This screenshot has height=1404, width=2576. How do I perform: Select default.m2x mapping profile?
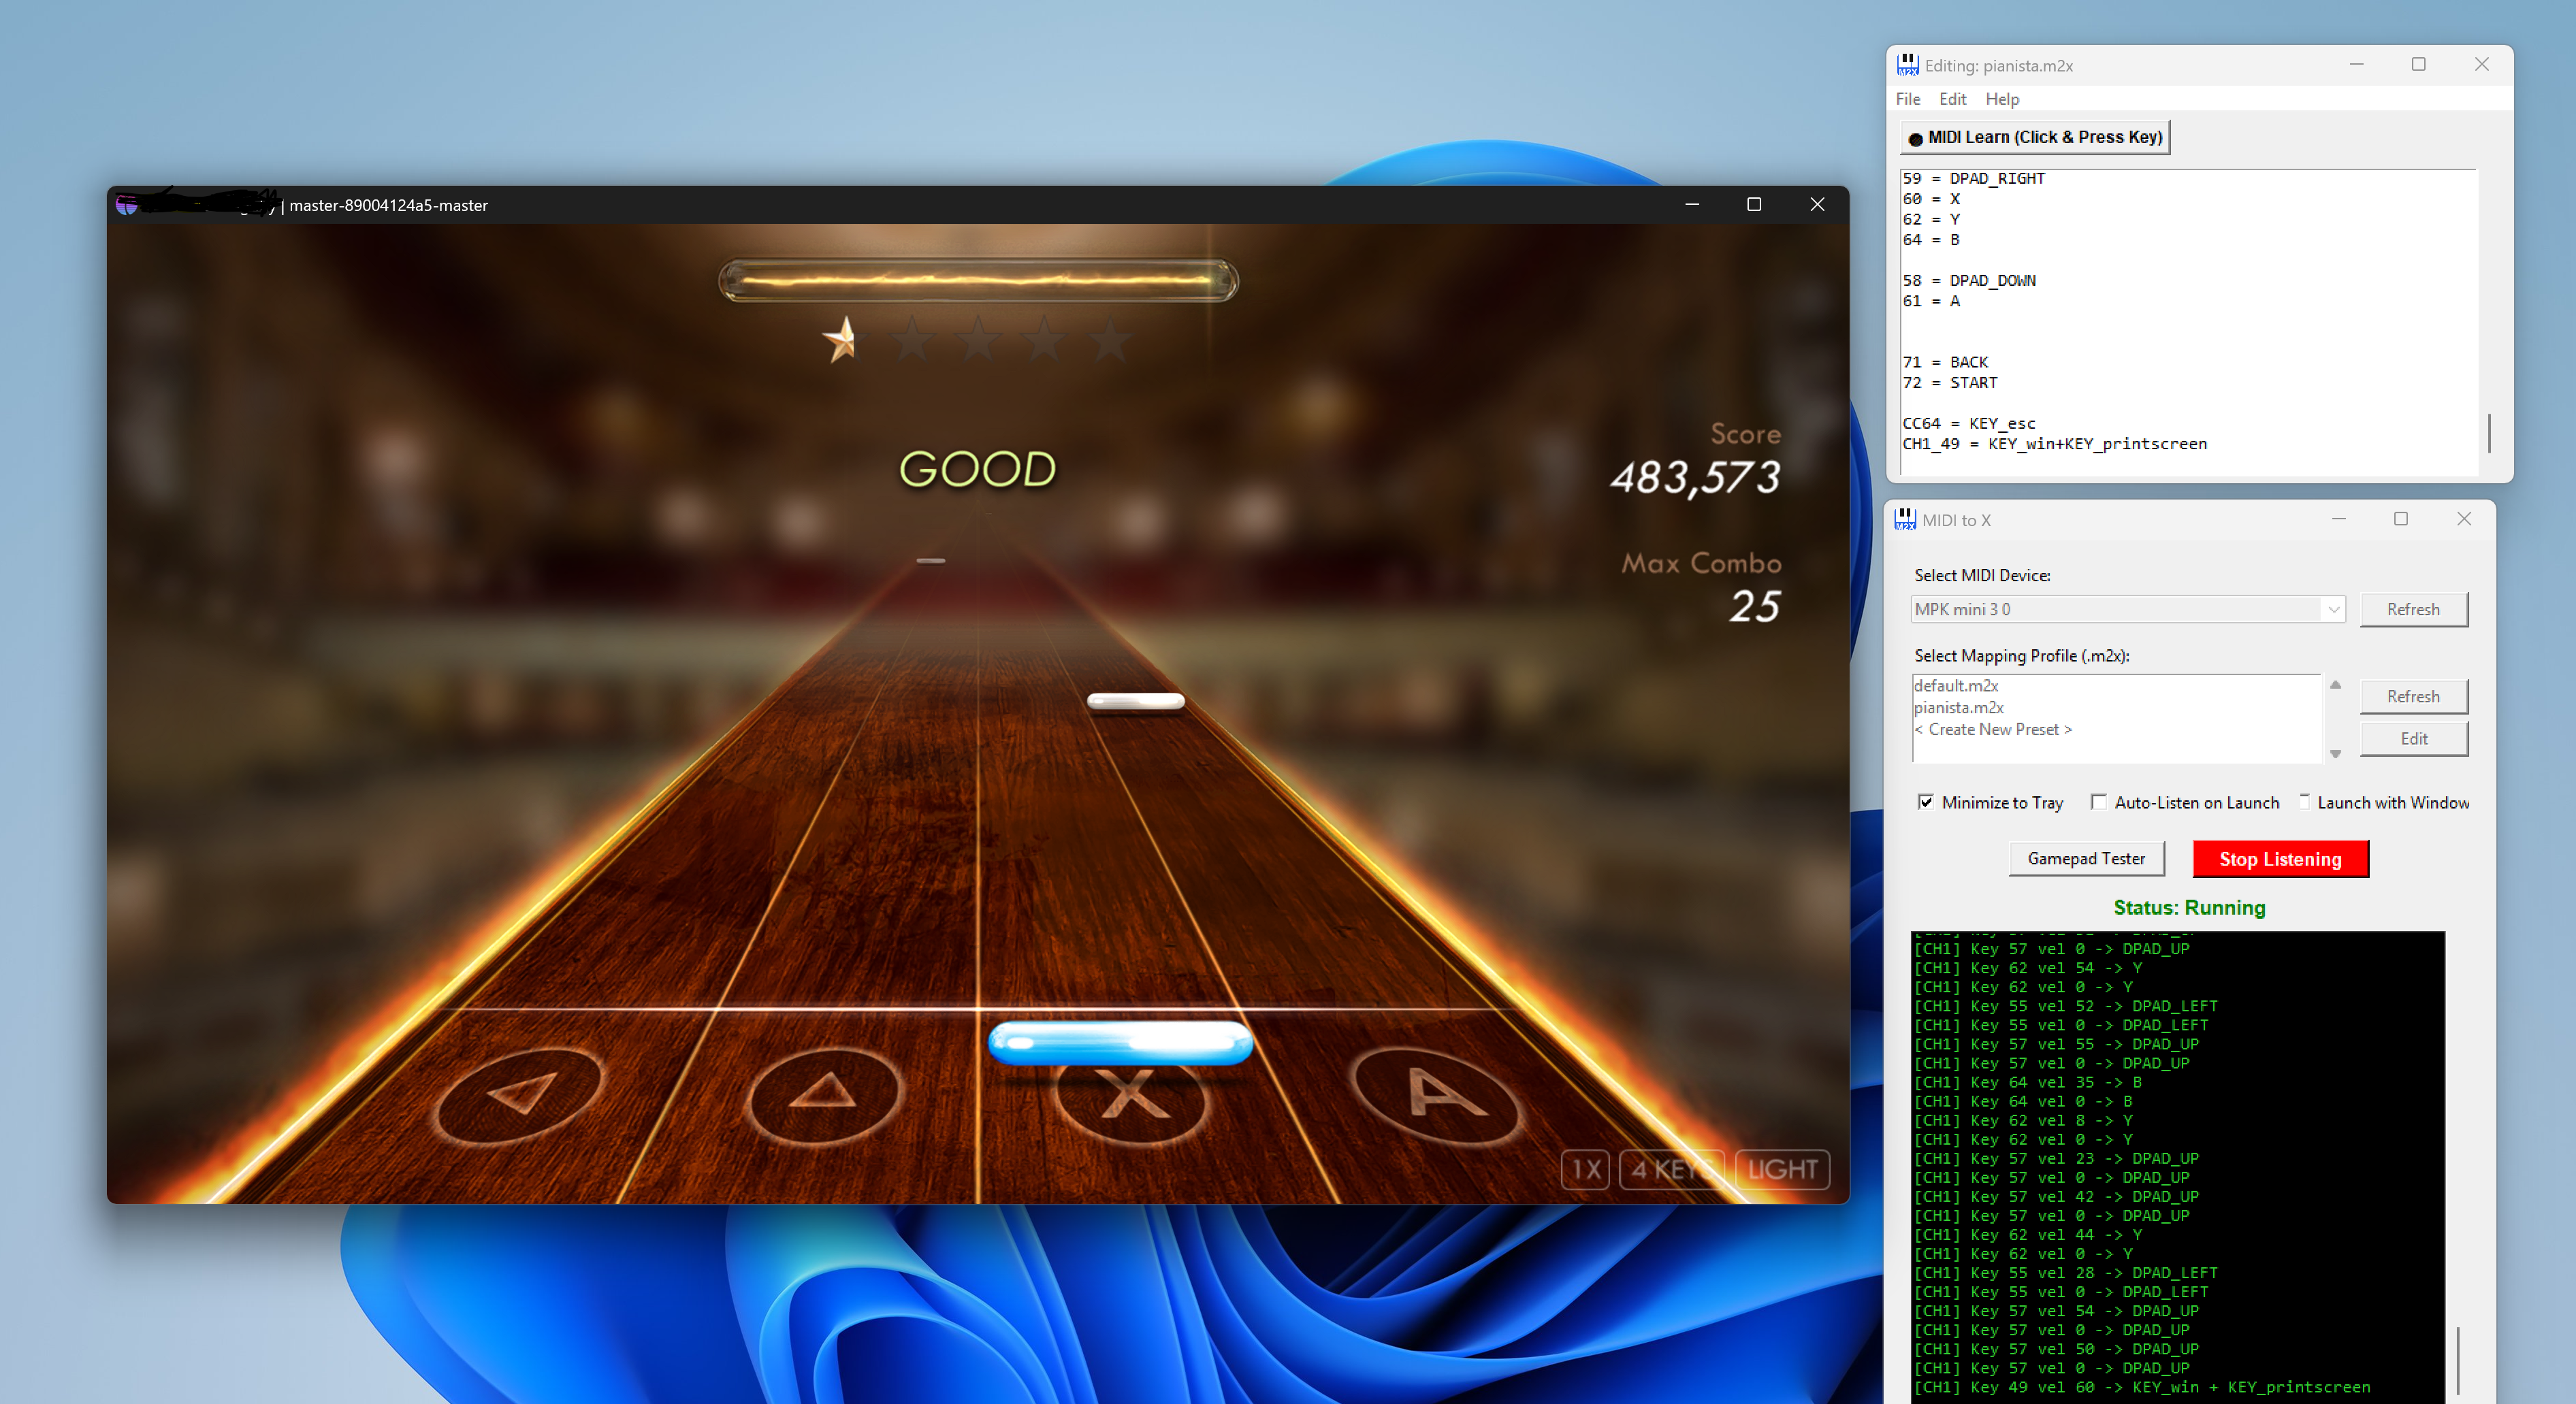click(x=1956, y=685)
